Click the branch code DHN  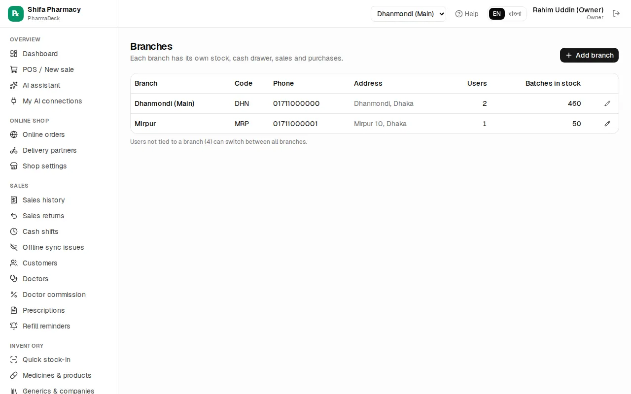[242, 103]
